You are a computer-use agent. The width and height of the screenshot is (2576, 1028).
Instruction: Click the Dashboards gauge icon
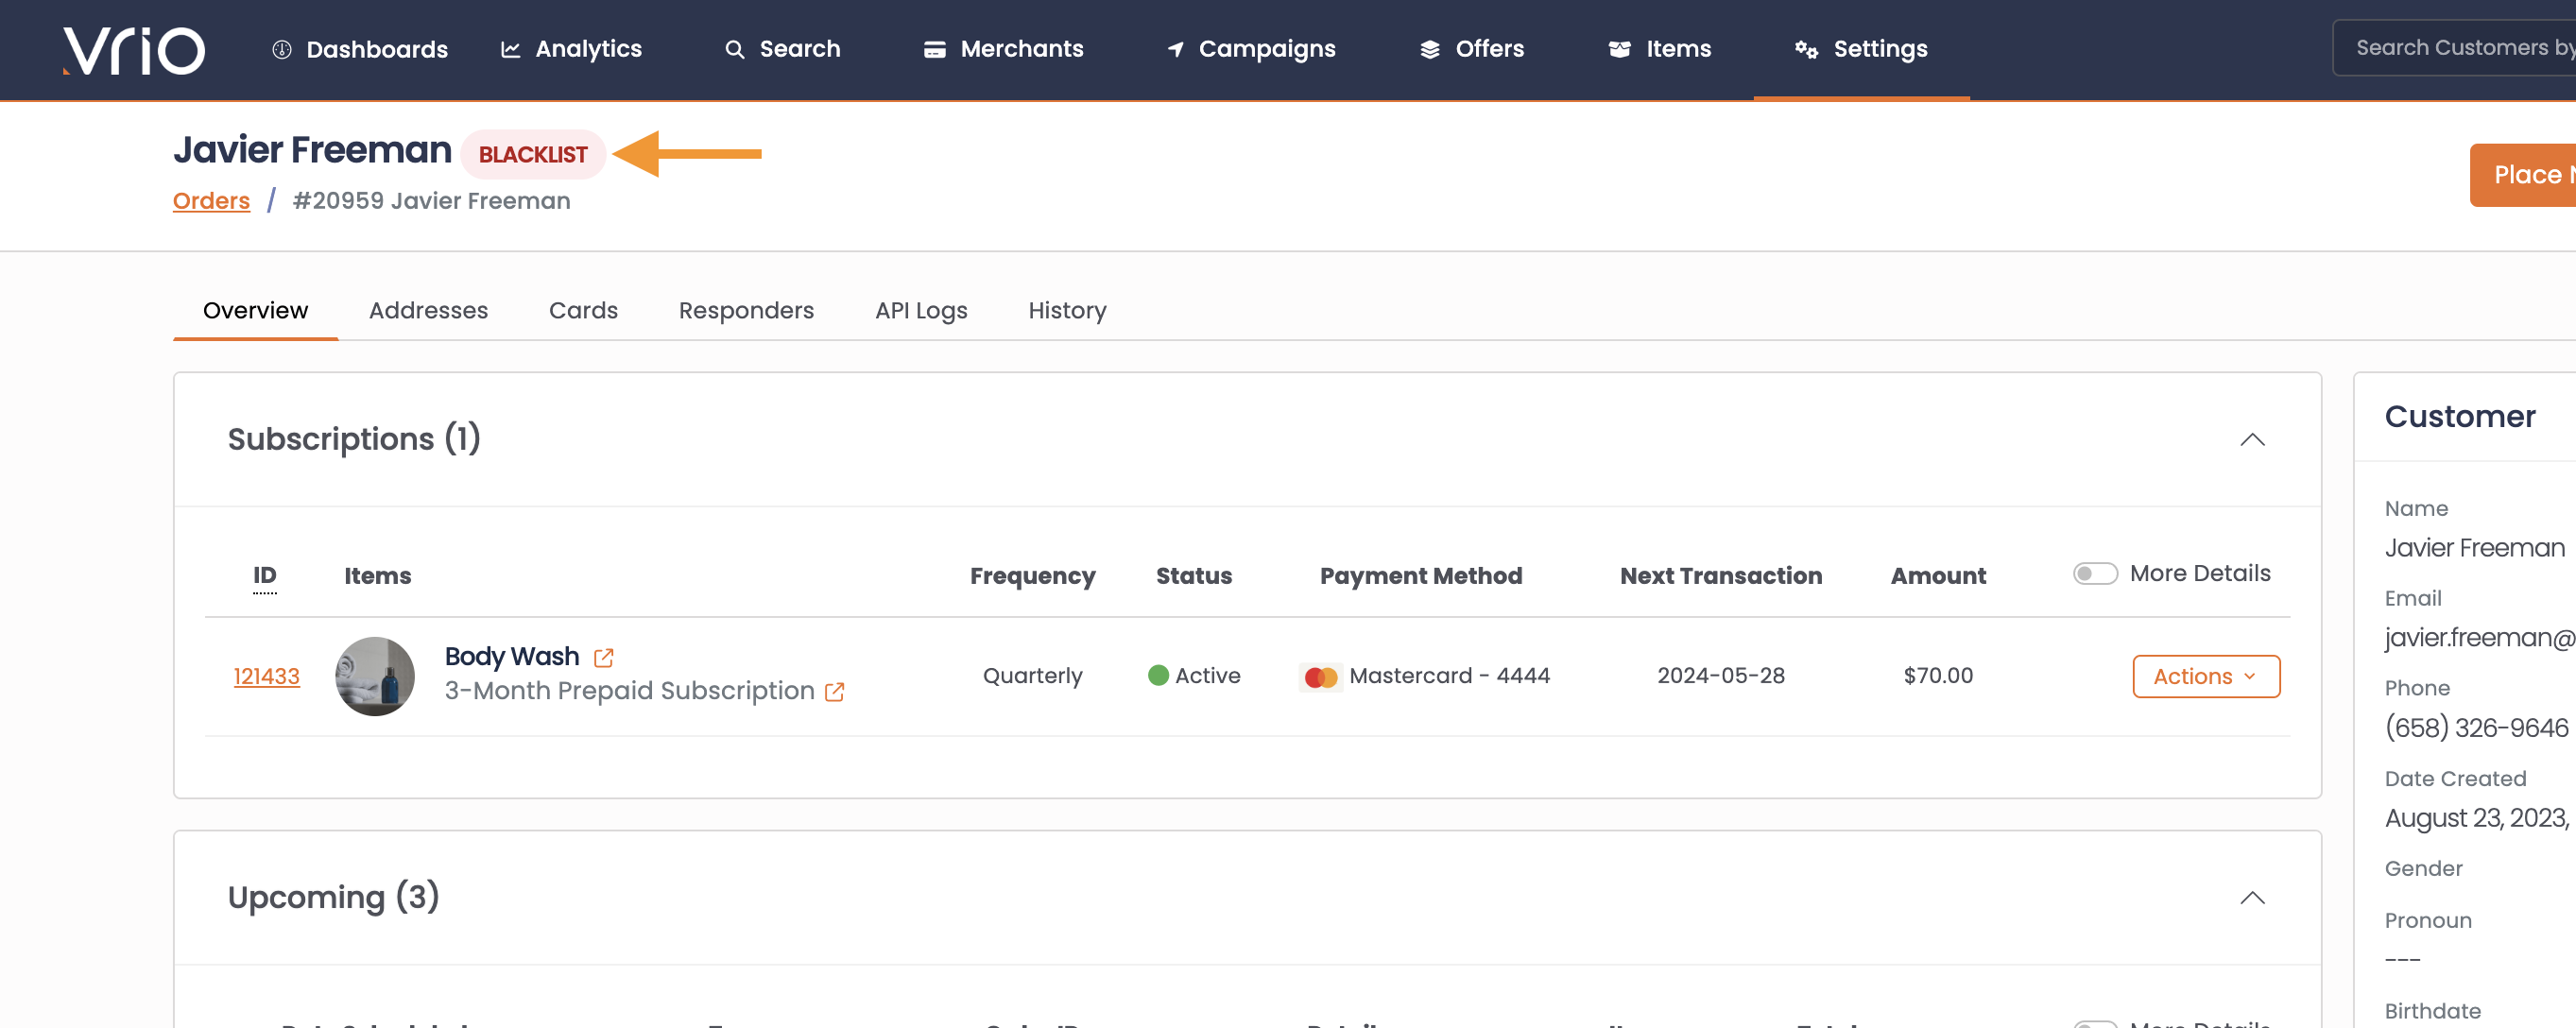(282, 49)
